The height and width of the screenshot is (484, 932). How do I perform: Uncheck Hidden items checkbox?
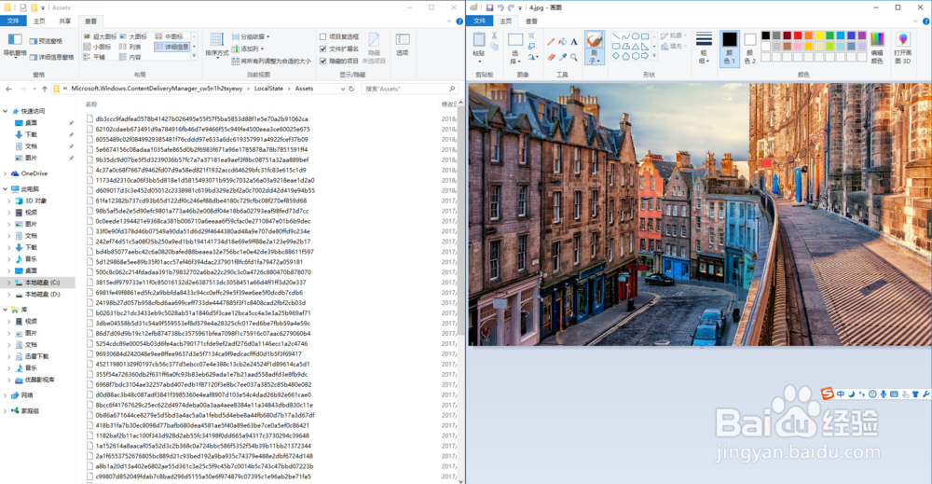click(323, 61)
